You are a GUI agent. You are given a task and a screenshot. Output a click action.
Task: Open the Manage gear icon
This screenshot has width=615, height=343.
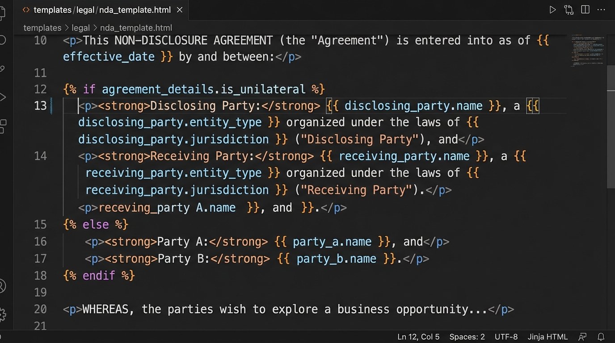point(2,314)
